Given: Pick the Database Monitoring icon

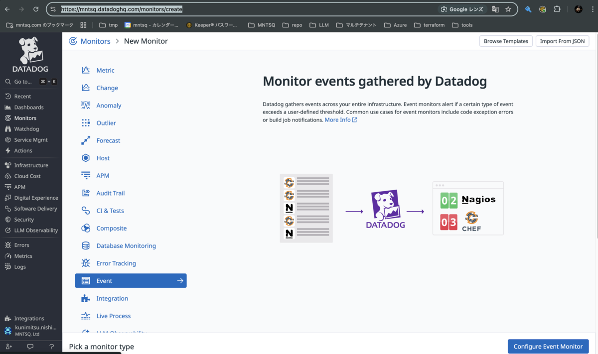Looking at the screenshot, I should click(x=86, y=245).
